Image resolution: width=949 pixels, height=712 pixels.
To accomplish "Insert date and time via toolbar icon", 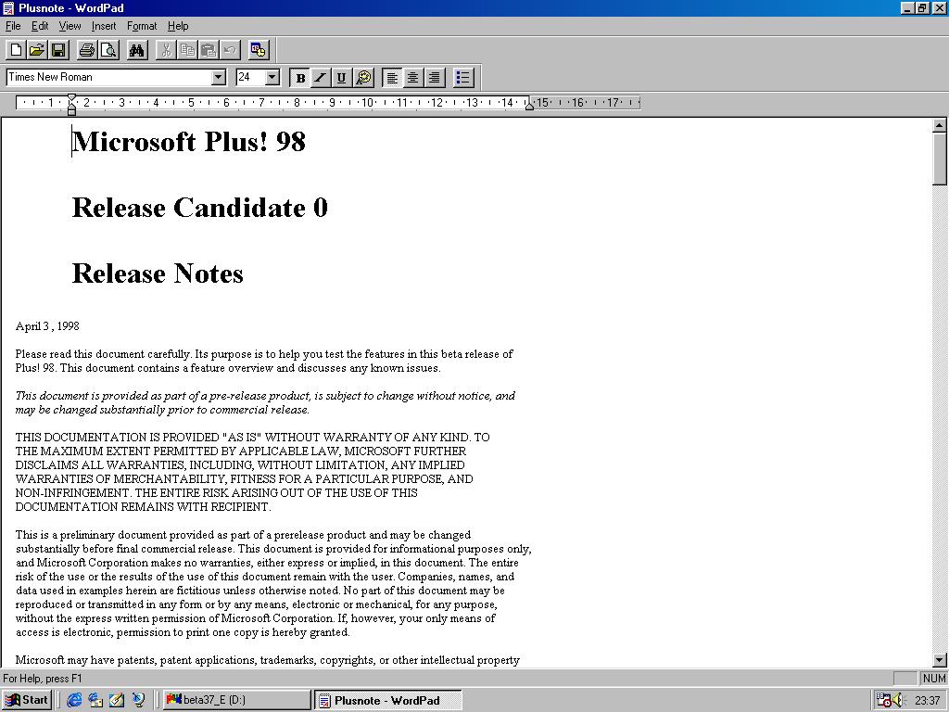I will coord(259,50).
